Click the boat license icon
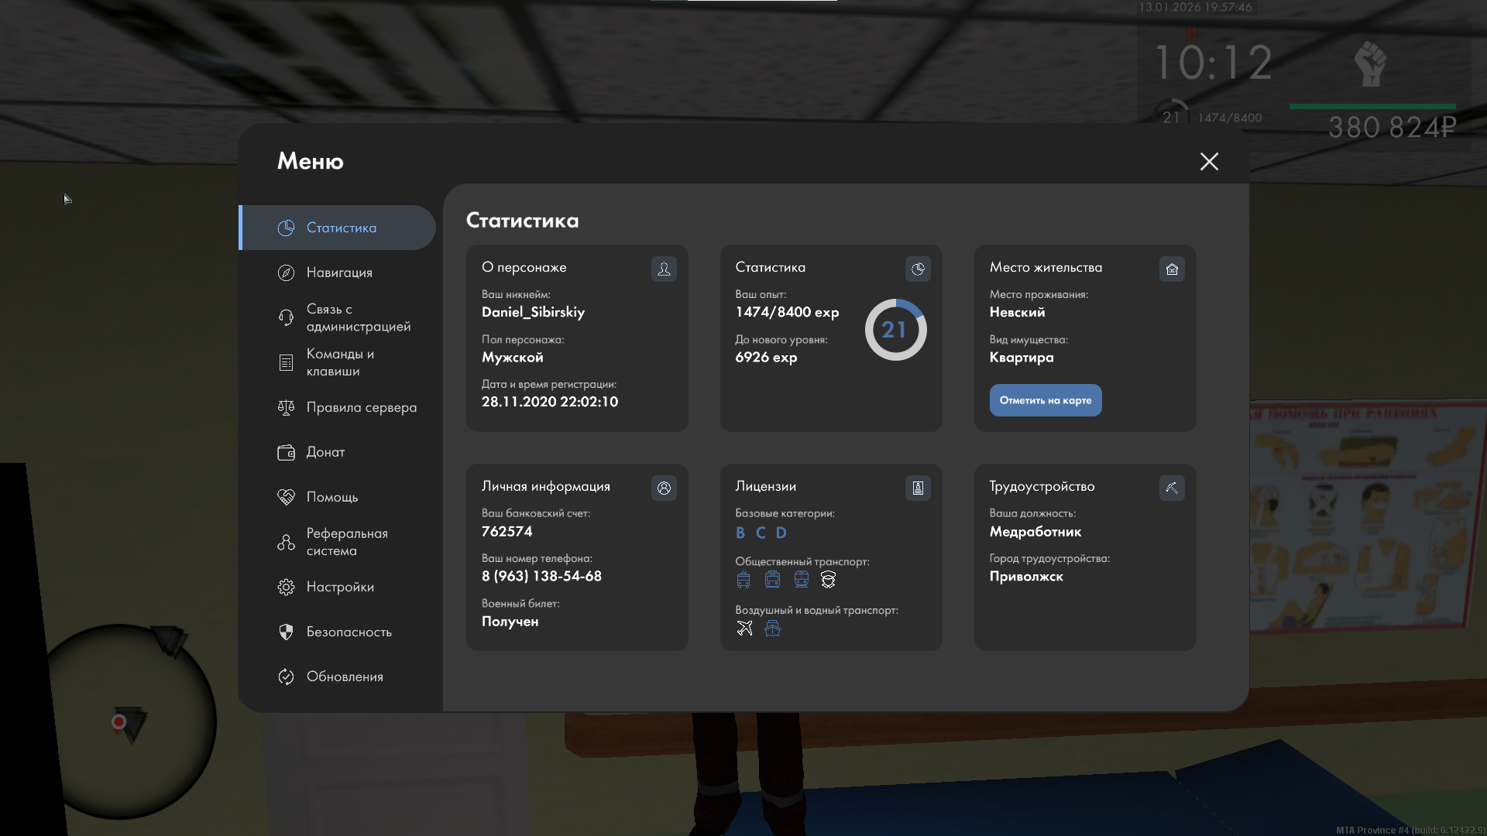1487x836 pixels. pyautogui.click(x=772, y=628)
